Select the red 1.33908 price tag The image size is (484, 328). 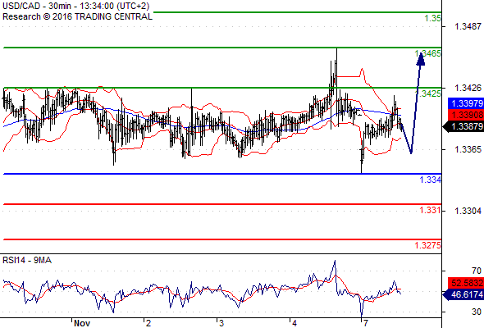[466, 115]
